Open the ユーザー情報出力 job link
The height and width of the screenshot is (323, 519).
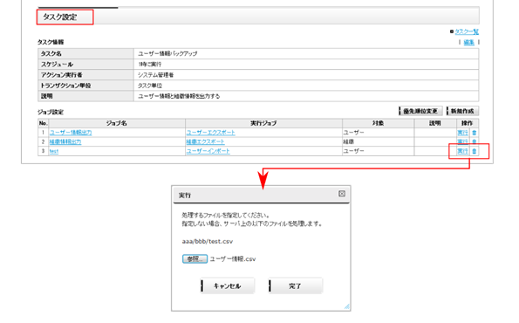pyautogui.click(x=71, y=133)
